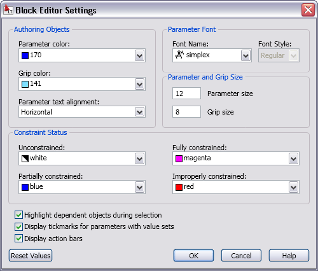Screen dimensions: 318x271
Task: Confirm settings with the OK button
Action: (x=193, y=256)
